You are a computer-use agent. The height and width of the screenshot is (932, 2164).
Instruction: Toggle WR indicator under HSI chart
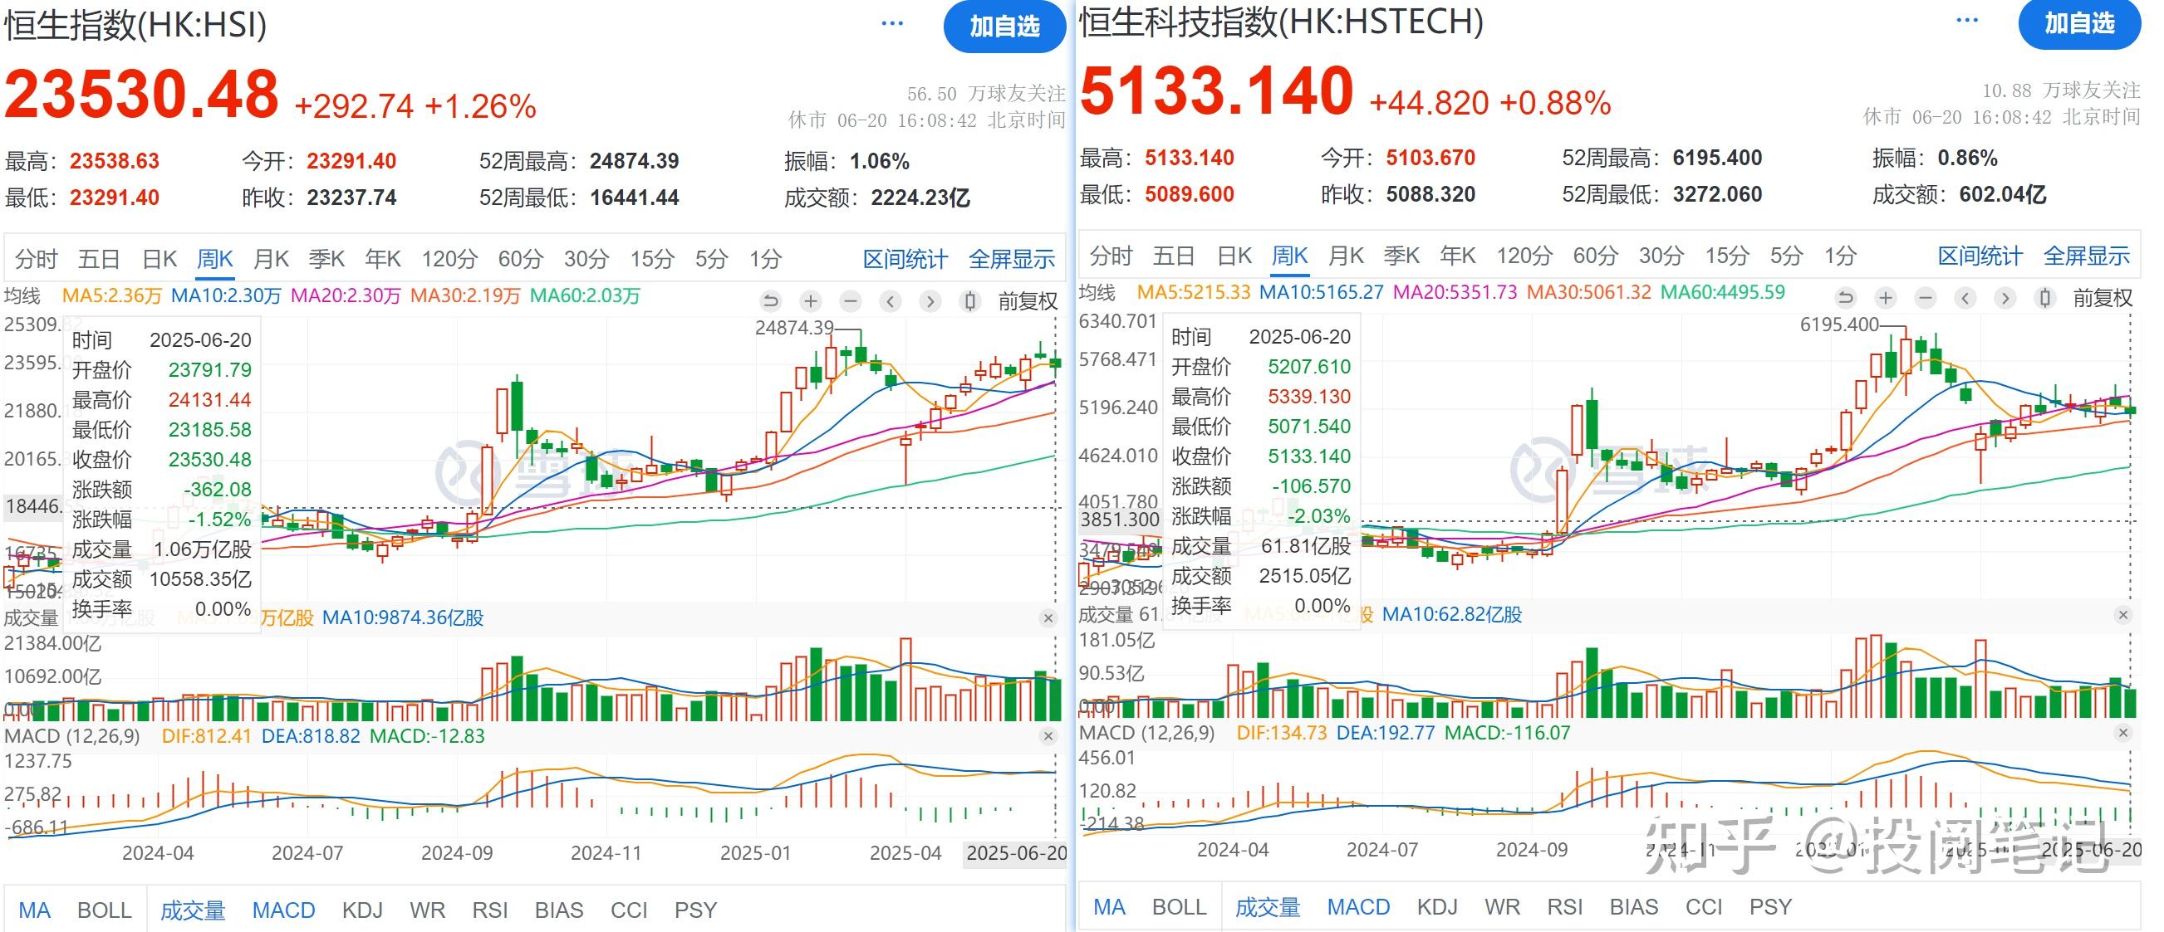pos(428,910)
